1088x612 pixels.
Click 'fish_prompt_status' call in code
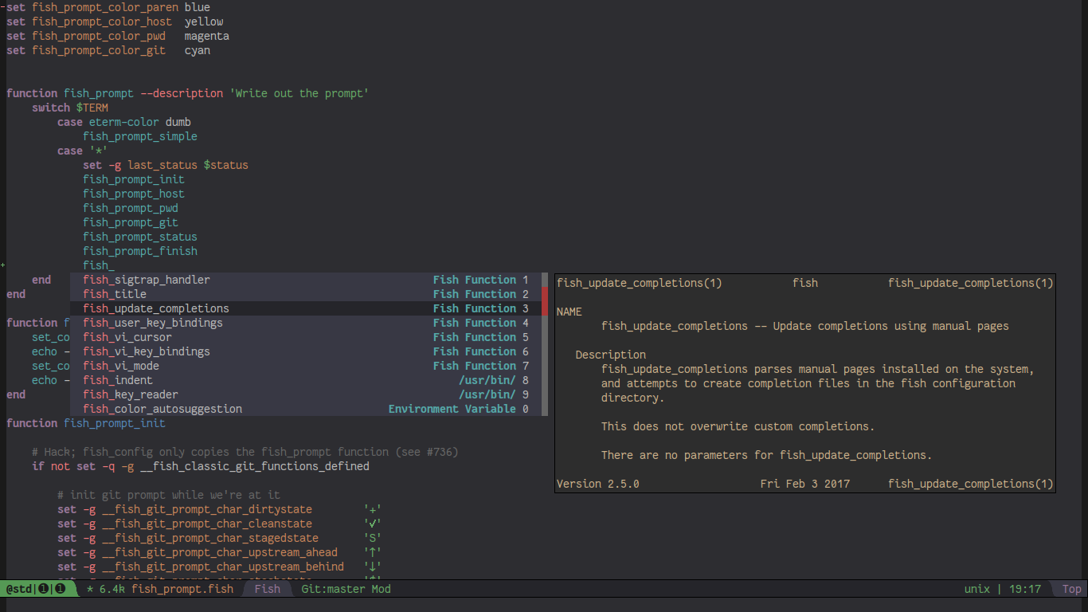[x=140, y=237]
